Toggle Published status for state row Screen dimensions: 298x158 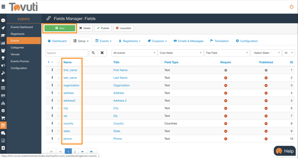coord(266,131)
